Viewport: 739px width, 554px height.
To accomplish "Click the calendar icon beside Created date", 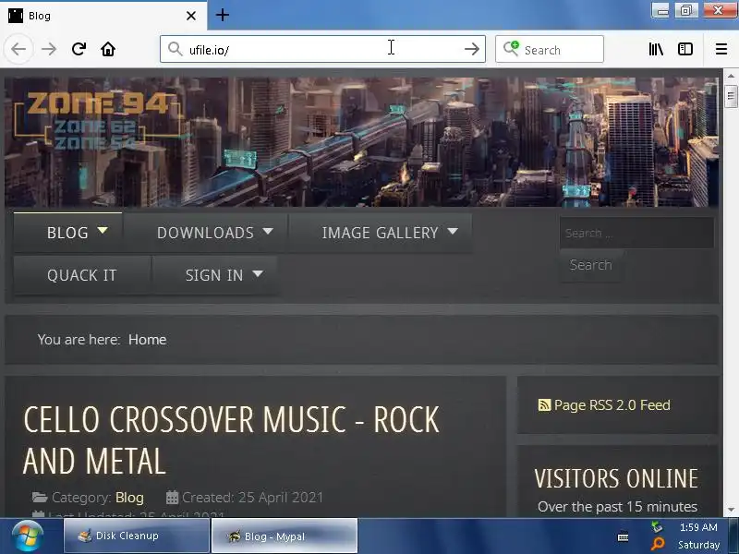I will pos(172,497).
